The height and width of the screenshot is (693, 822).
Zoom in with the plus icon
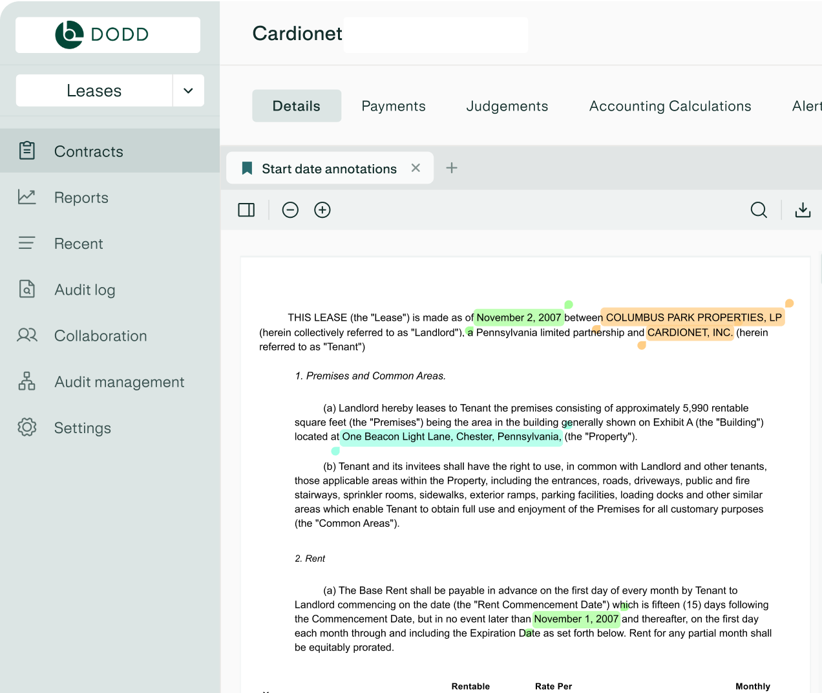322,210
